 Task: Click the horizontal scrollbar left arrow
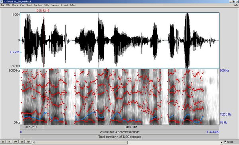tap(33, 142)
